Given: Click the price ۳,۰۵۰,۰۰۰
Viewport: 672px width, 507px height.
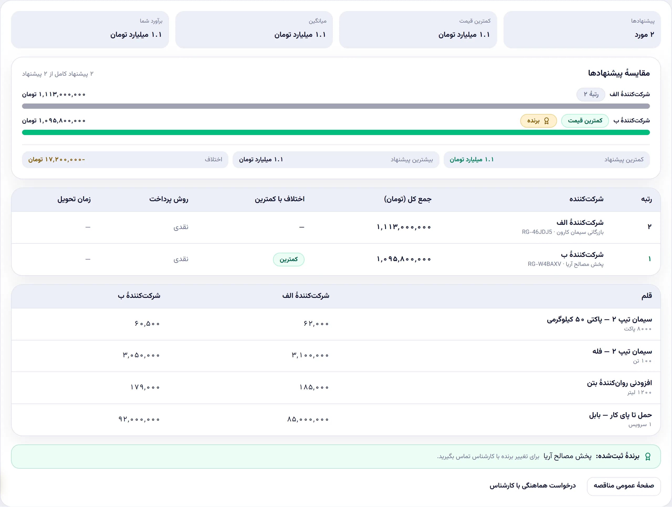Looking at the screenshot, I should [141, 355].
